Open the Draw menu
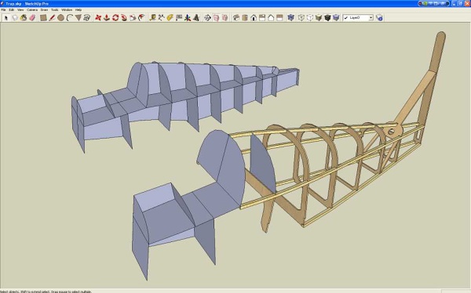The width and height of the screenshot is (471, 293). tap(44, 10)
